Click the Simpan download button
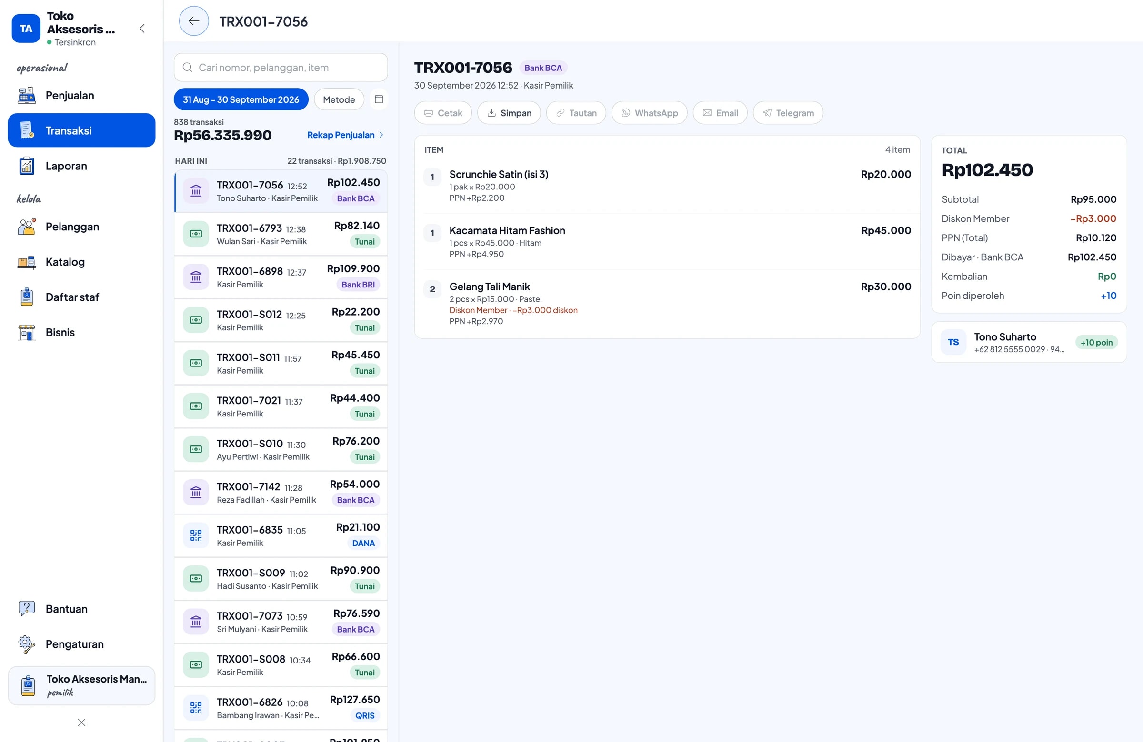The width and height of the screenshot is (1143, 742). point(509,113)
